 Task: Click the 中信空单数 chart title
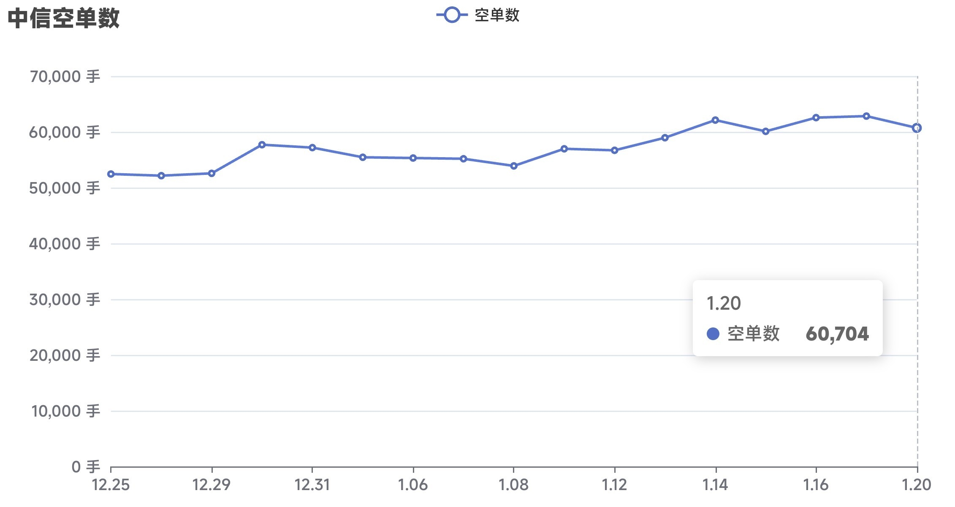[64, 19]
